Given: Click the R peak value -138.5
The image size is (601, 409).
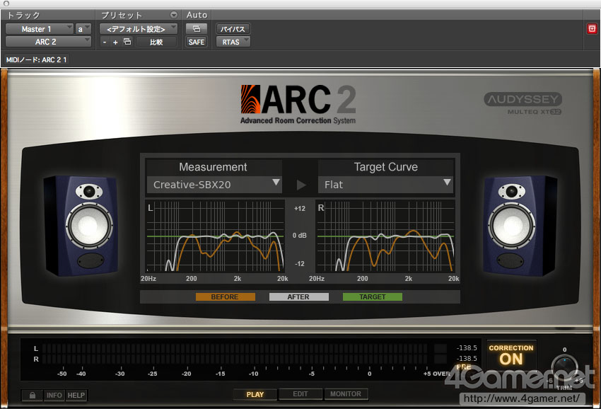Looking at the screenshot, I should point(467,358).
